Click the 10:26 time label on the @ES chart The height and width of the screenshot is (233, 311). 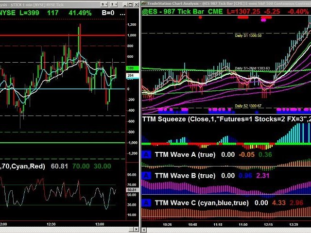point(167,224)
